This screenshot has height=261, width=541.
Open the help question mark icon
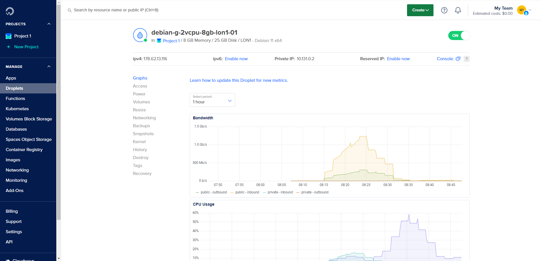point(444,10)
